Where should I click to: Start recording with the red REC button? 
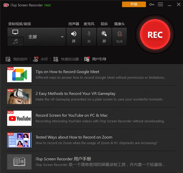[x=155, y=34]
